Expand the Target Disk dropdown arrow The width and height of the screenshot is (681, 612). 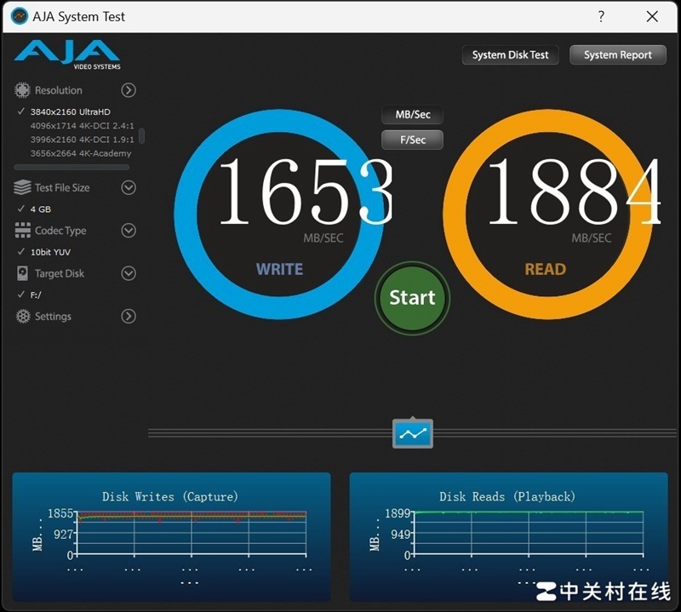129,274
